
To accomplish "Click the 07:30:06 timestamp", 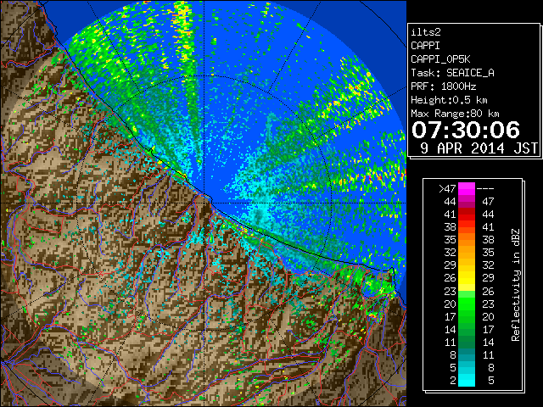I will (466, 130).
